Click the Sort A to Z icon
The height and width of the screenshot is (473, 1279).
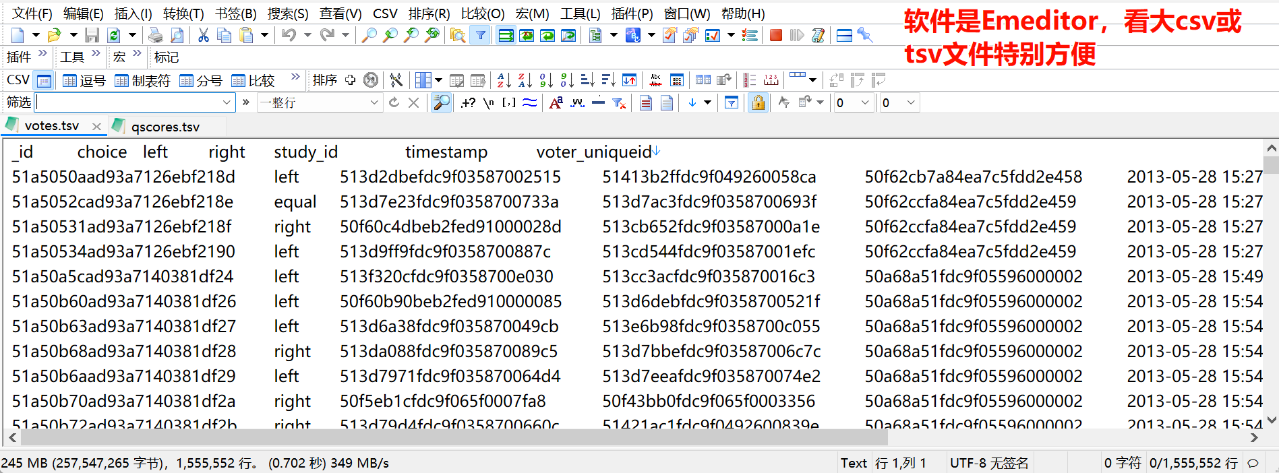pos(504,81)
